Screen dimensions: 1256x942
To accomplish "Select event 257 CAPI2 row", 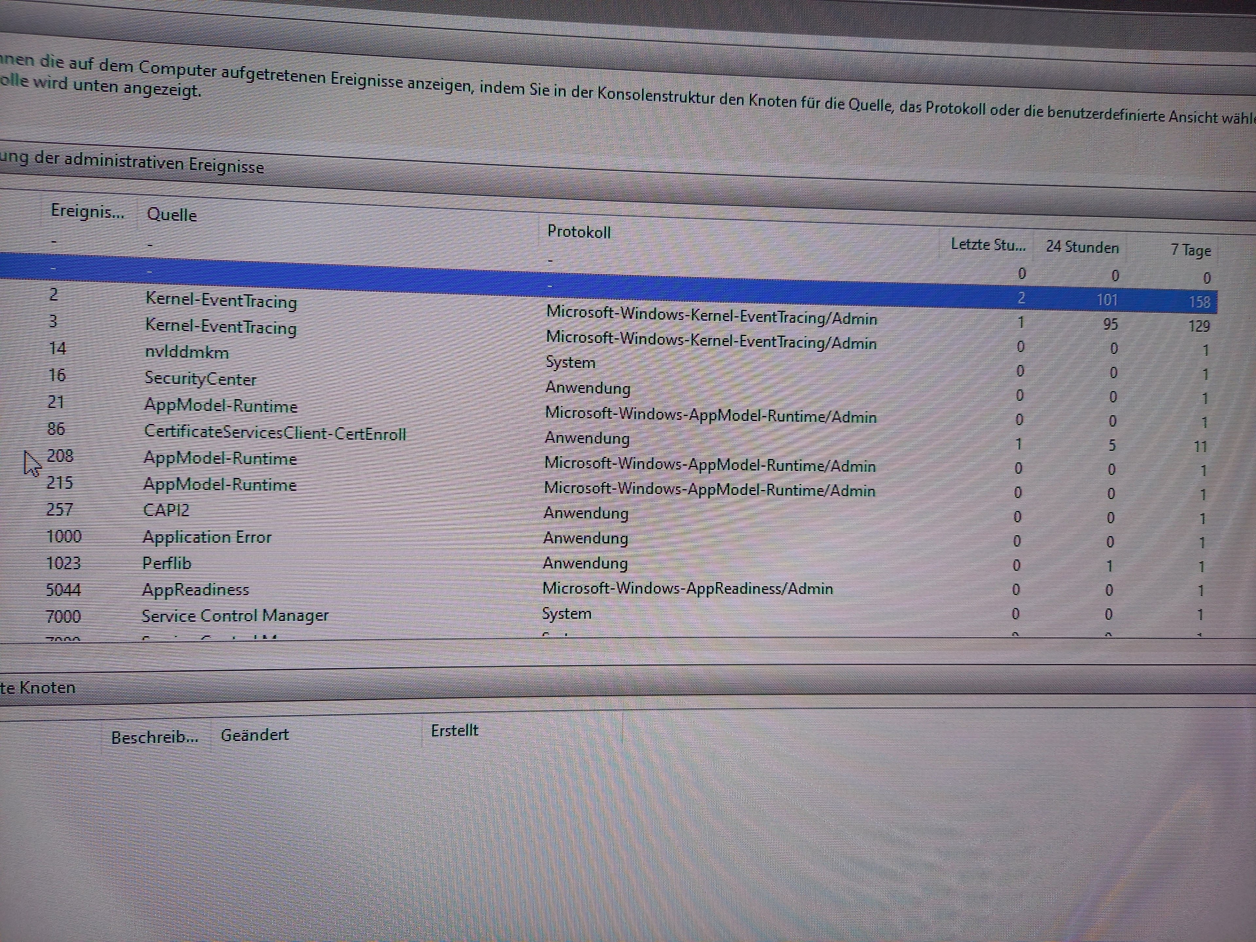I will [x=166, y=510].
